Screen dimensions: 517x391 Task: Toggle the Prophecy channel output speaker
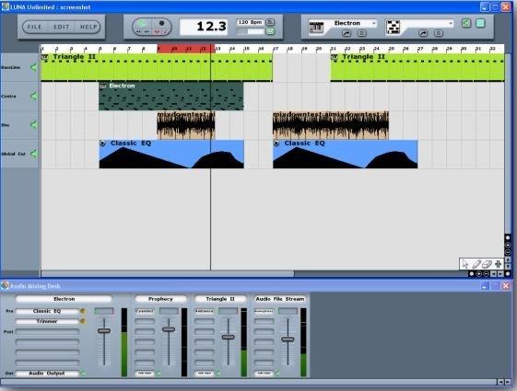click(x=159, y=374)
